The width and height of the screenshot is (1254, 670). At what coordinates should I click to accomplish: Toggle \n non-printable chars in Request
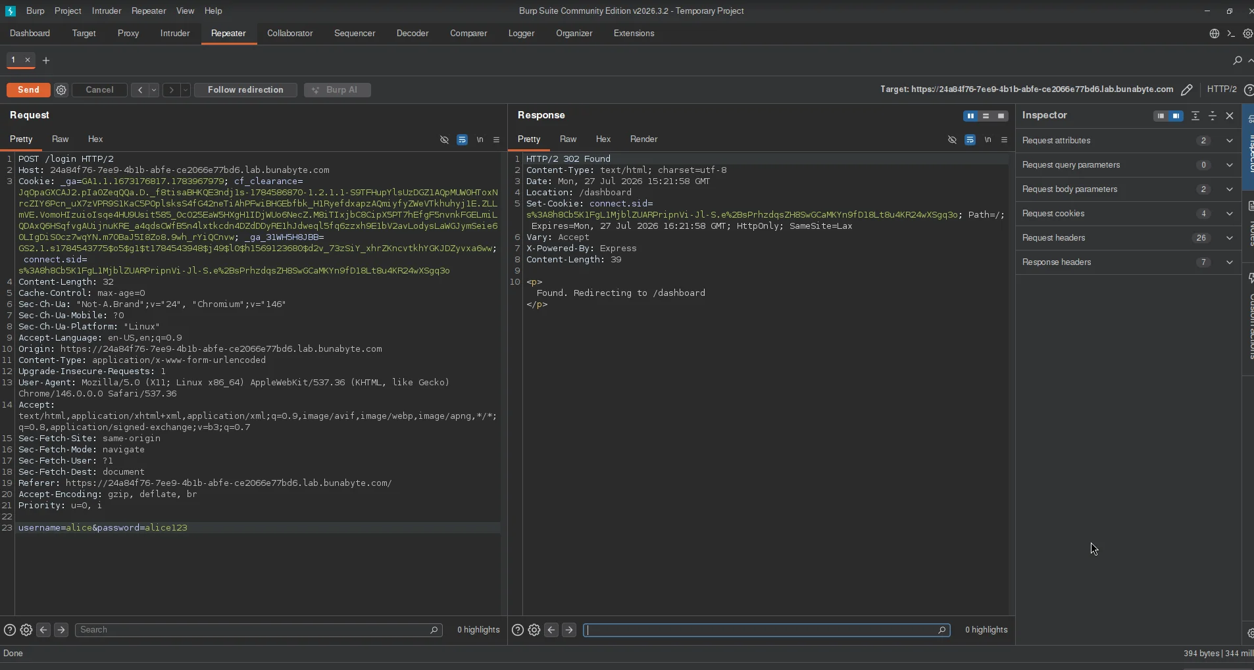(480, 139)
